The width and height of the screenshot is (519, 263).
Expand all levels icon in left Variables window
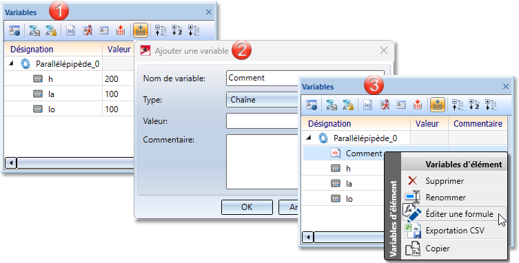(x=194, y=30)
